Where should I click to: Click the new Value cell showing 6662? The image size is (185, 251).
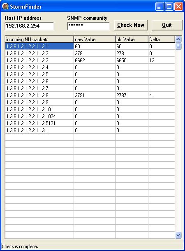[94, 60]
